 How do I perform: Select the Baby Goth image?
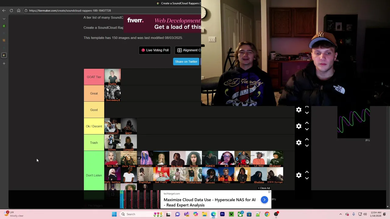point(112,159)
